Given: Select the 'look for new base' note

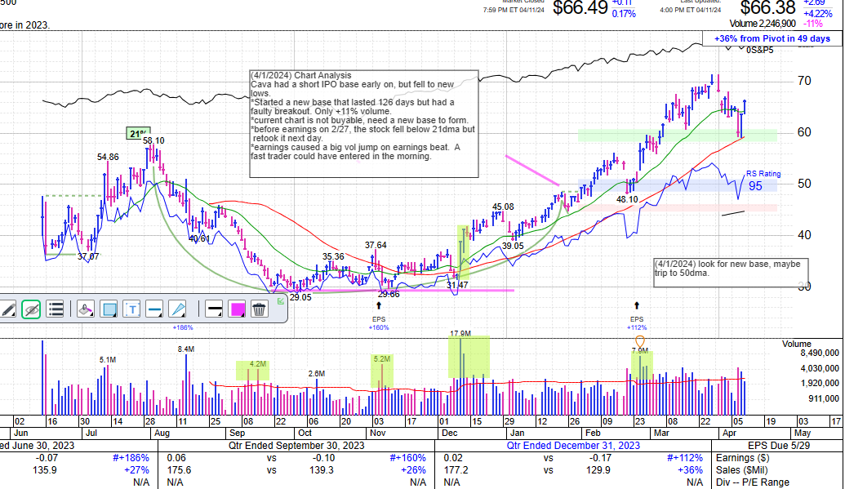Looking at the screenshot, I should (732, 273).
